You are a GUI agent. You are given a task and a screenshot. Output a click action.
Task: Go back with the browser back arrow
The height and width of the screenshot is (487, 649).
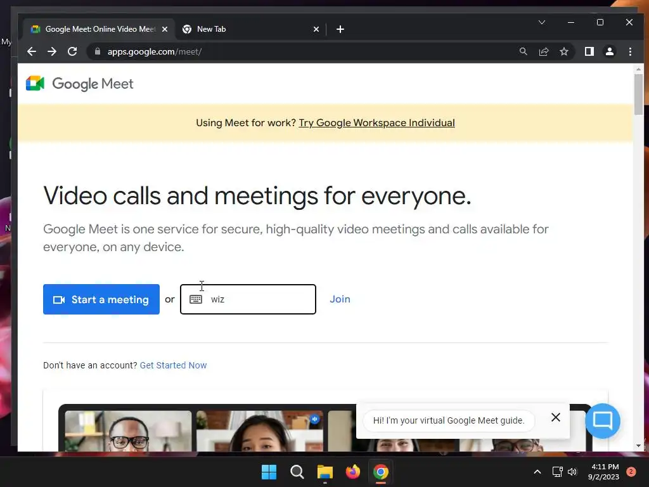[32, 51]
